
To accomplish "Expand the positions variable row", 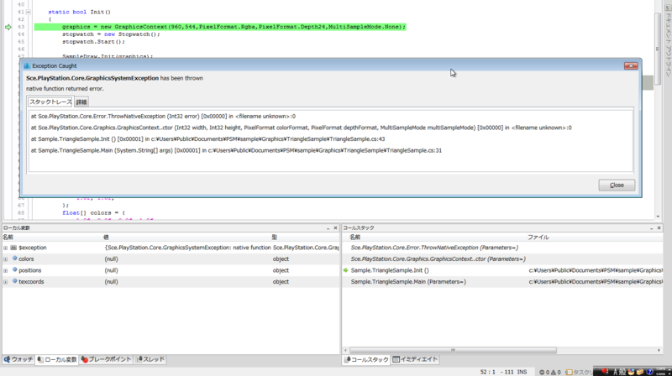I will click(6, 270).
